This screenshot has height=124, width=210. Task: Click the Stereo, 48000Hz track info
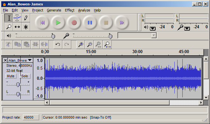19,65
